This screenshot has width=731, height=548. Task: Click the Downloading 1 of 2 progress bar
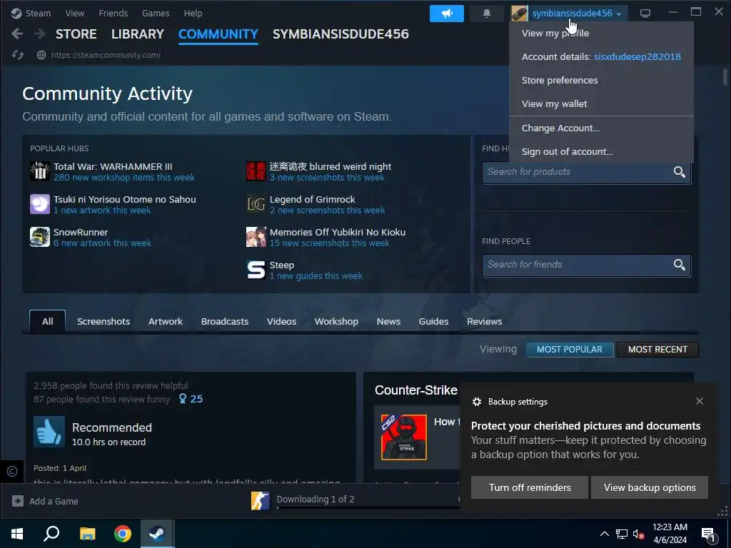pyautogui.click(x=368, y=507)
